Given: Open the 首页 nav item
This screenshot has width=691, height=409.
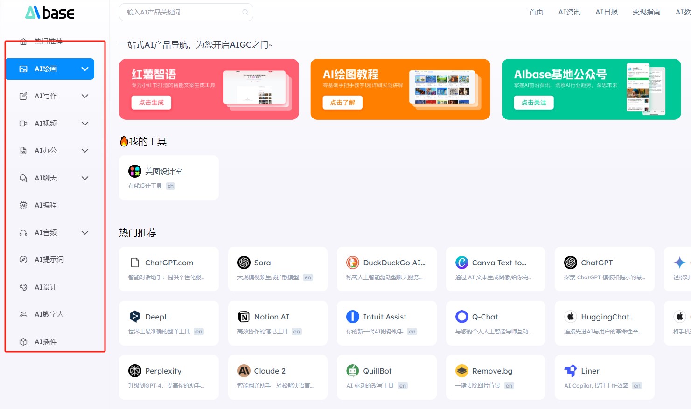Looking at the screenshot, I should (536, 12).
